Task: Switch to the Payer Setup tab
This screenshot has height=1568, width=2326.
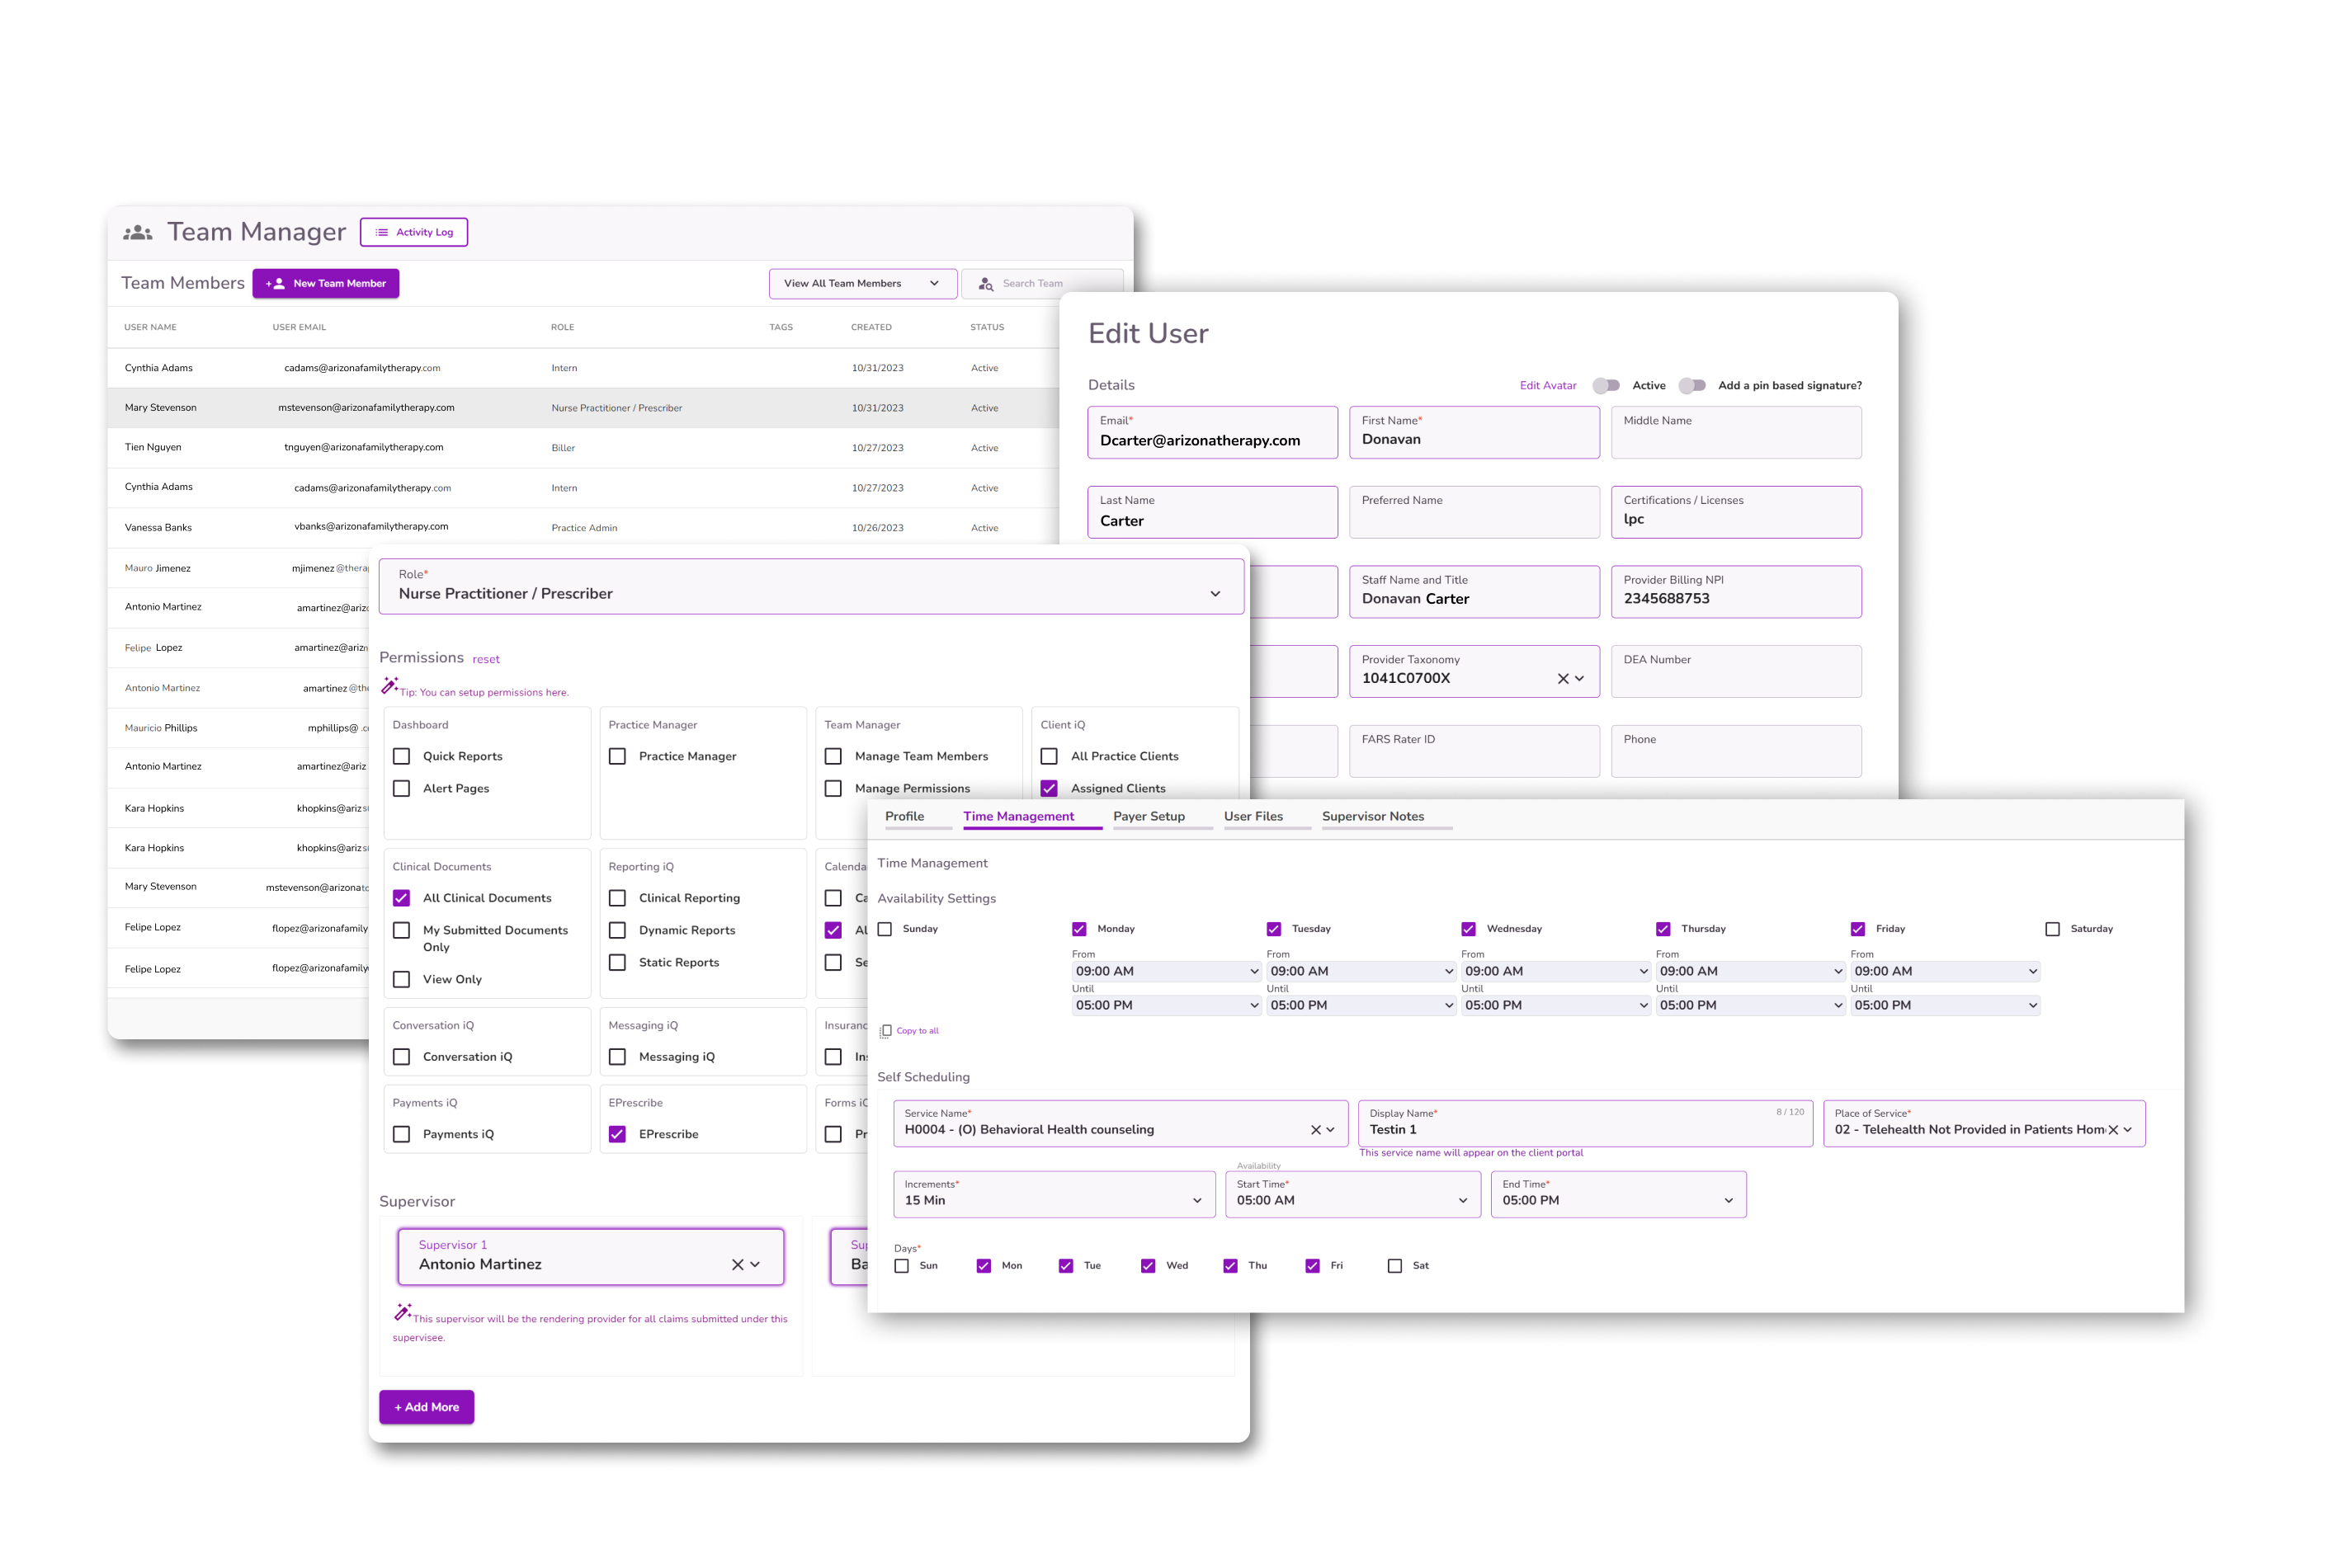Action: pyautogui.click(x=1149, y=817)
